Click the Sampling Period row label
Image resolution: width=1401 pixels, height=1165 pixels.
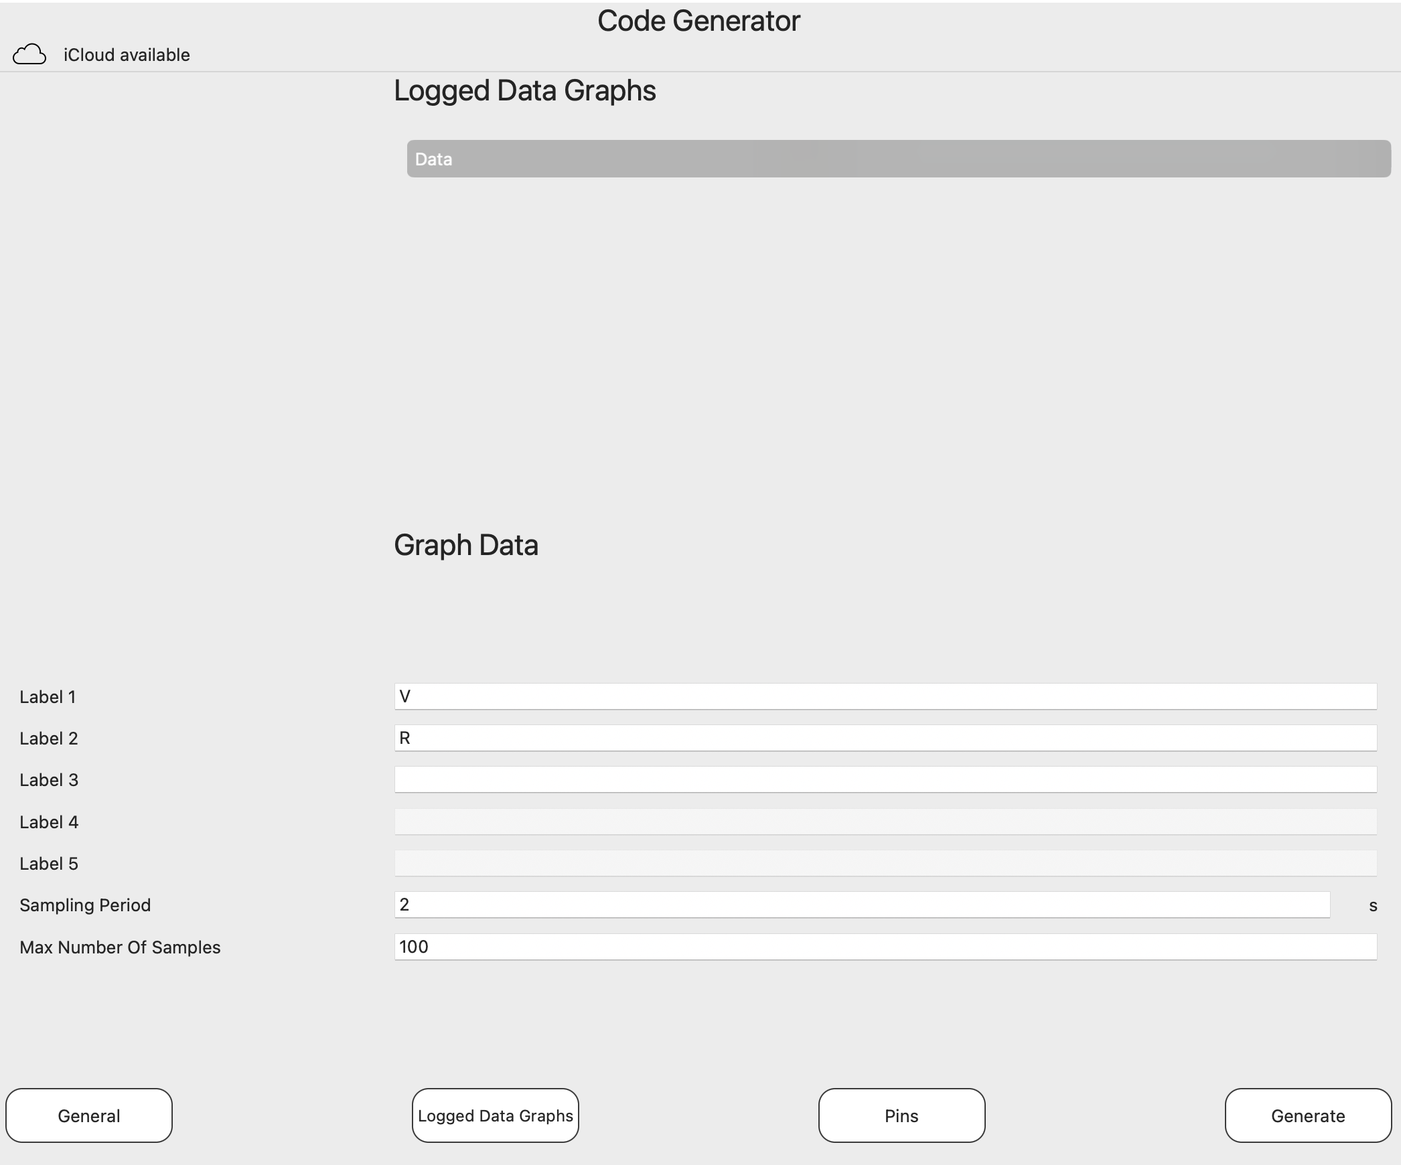84,905
